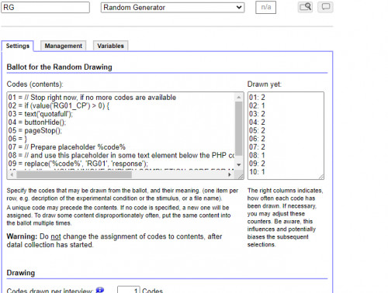
Task: Click the codes box horizontal scrollbar thumb
Action: (x=74, y=174)
